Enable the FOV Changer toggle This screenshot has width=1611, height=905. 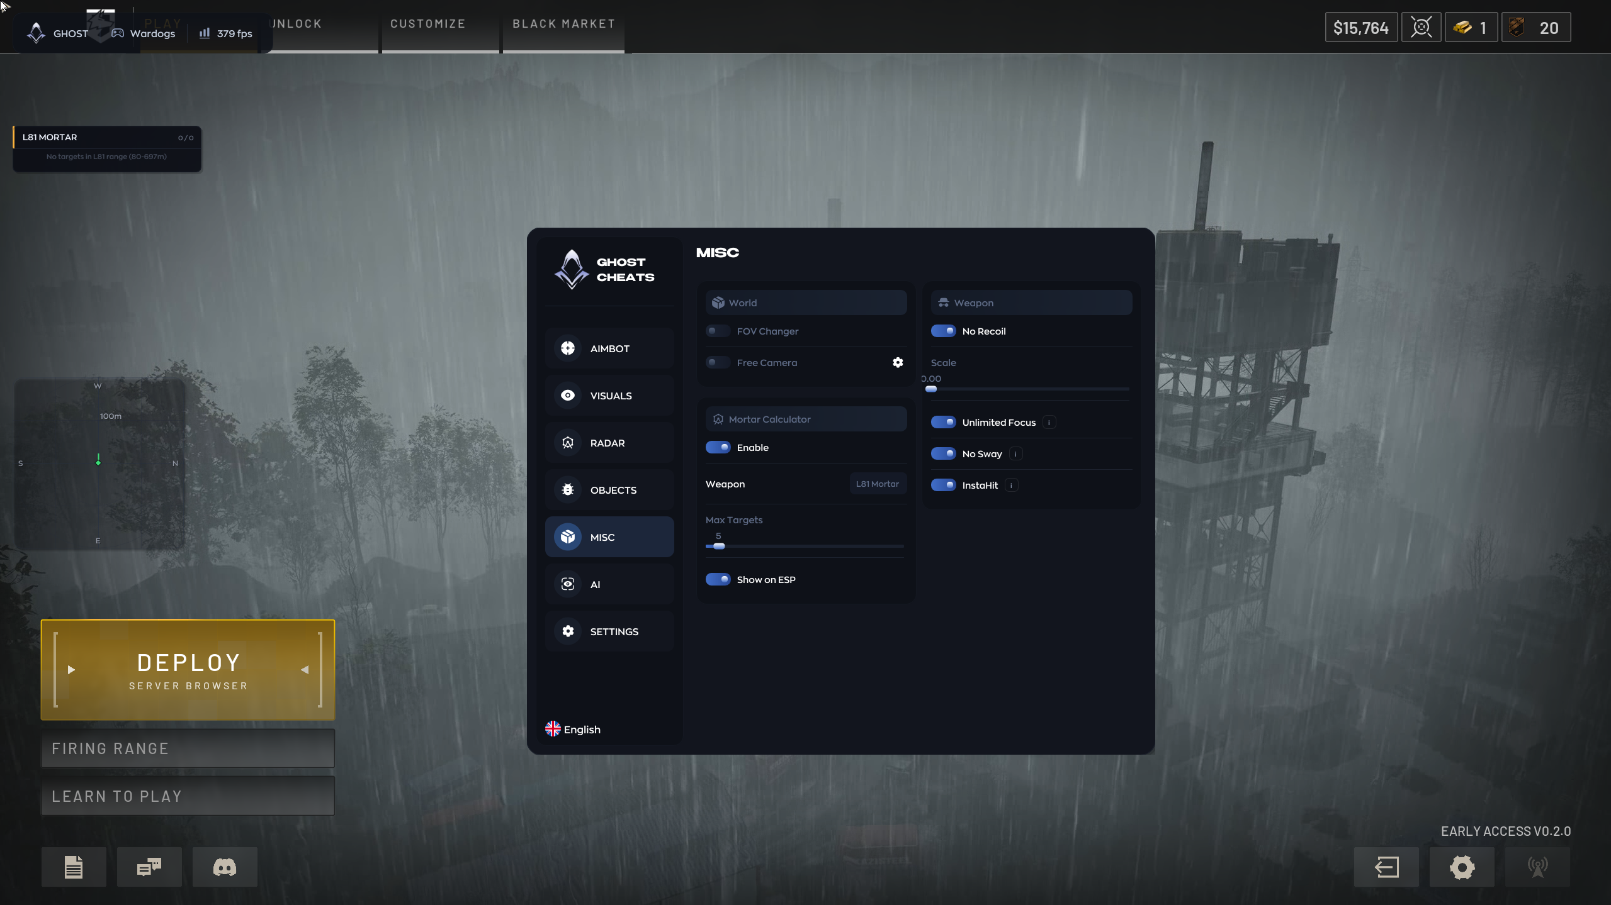(x=718, y=331)
